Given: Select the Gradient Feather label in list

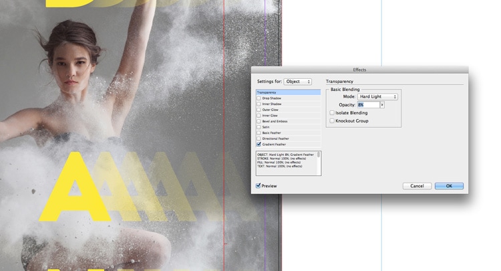Looking at the screenshot, I should point(274,145).
